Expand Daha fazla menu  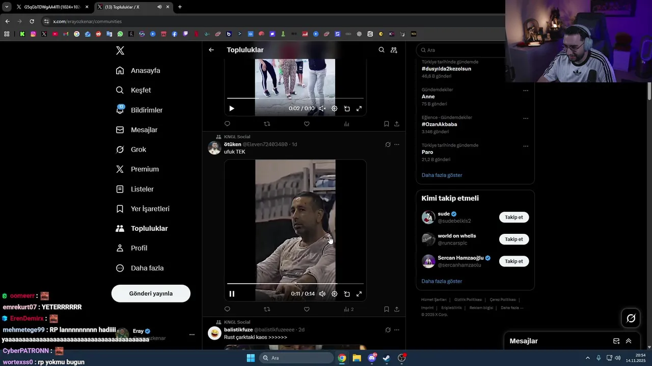(140, 268)
